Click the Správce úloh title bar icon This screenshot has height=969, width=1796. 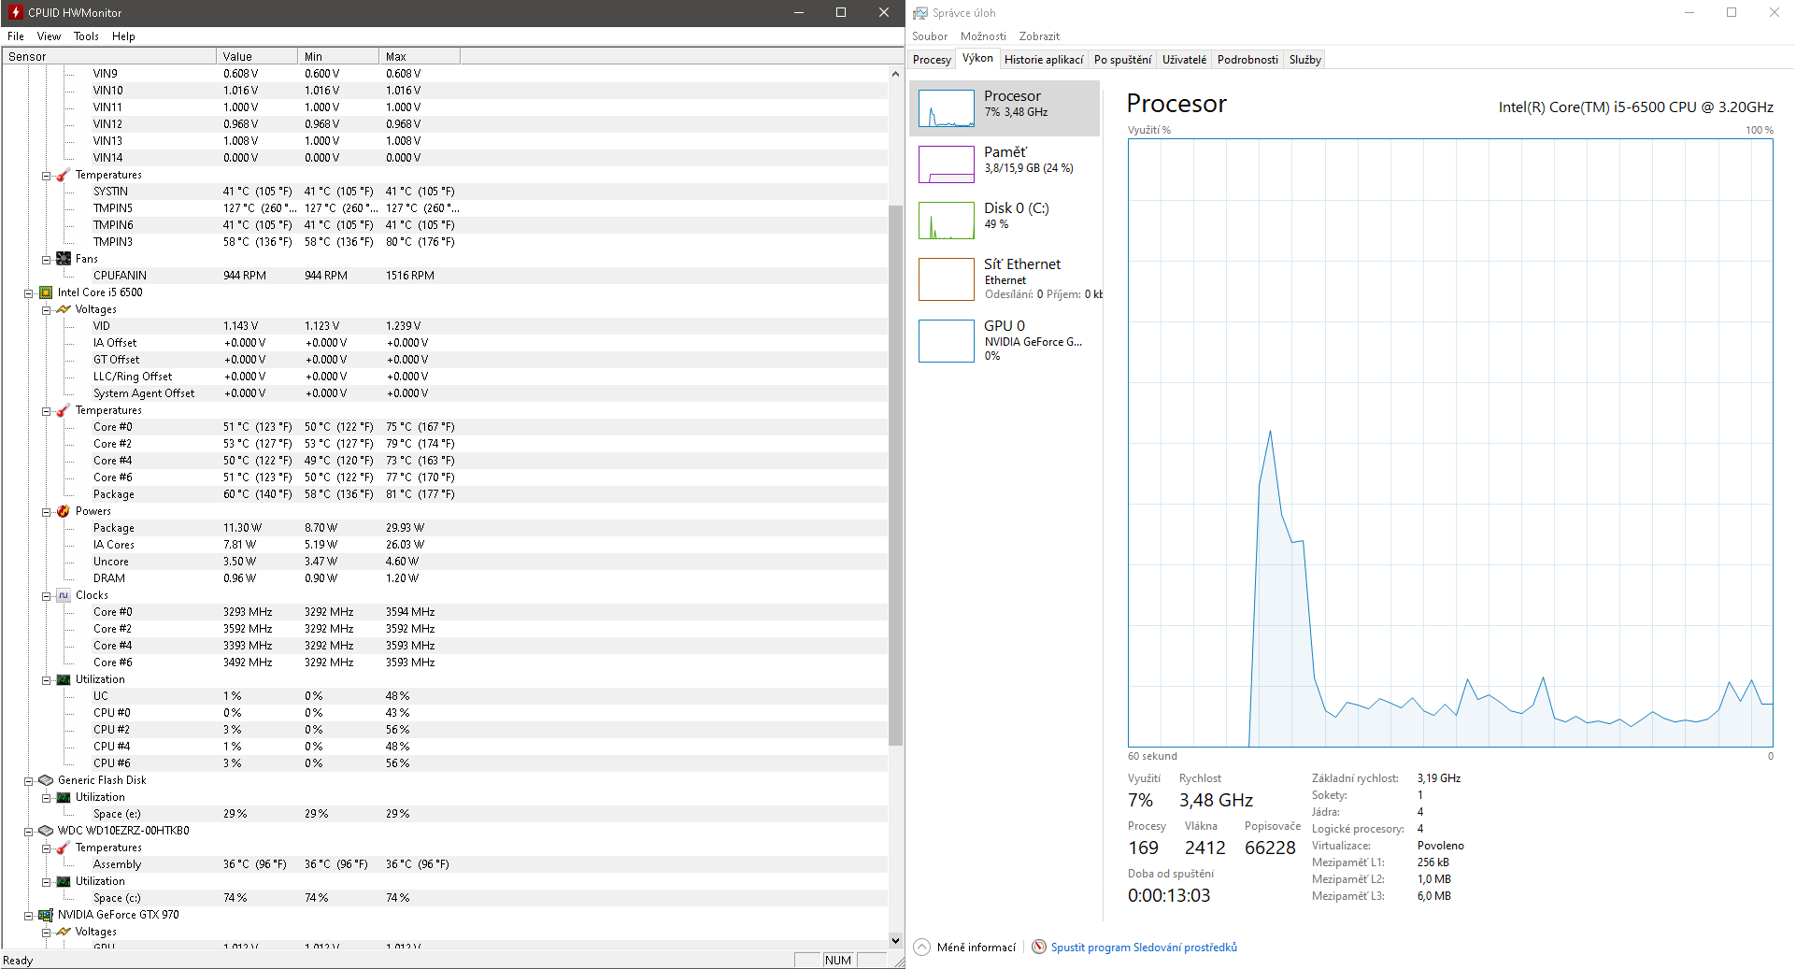pyautogui.click(x=920, y=13)
